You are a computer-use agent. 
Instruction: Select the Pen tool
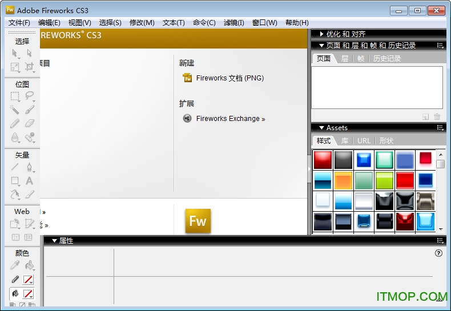point(29,167)
